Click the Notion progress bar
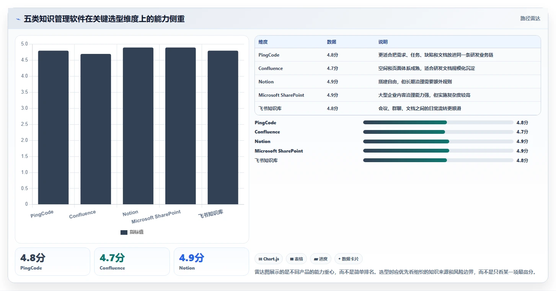 [x=438, y=141]
